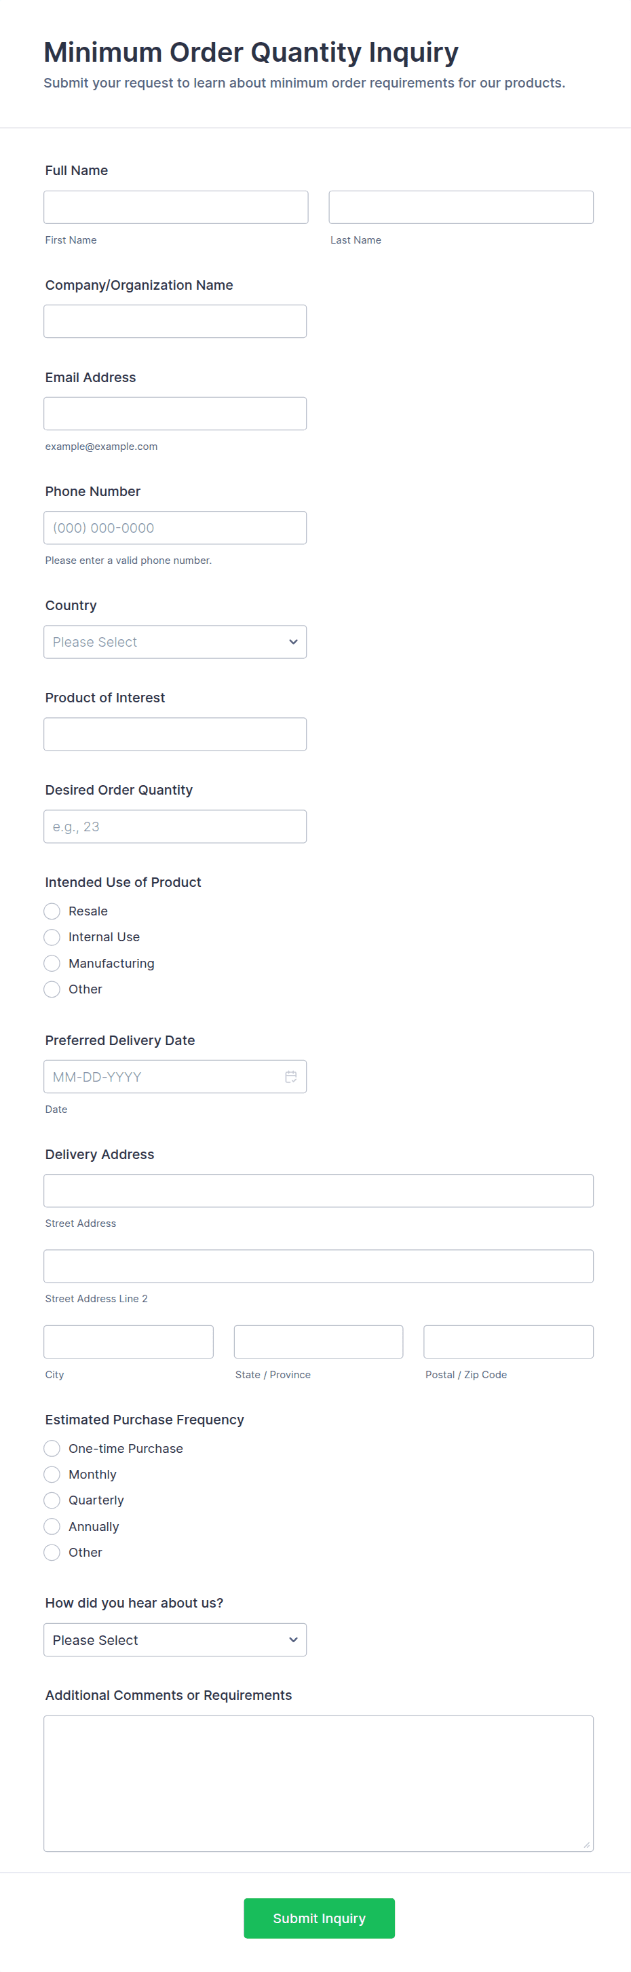Click the Additional Comments text area
This screenshot has width=631, height=1972.
click(318, 1783)
